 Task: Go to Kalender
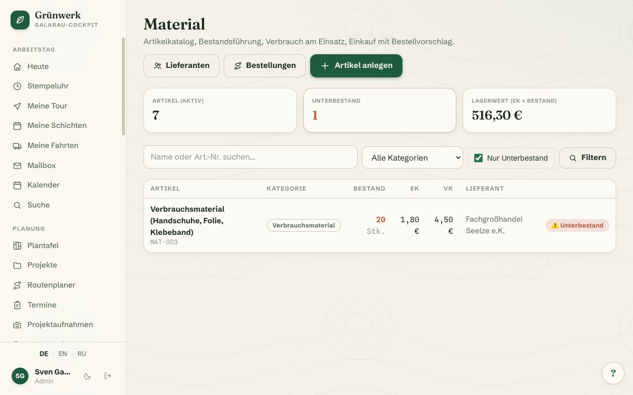63,185
